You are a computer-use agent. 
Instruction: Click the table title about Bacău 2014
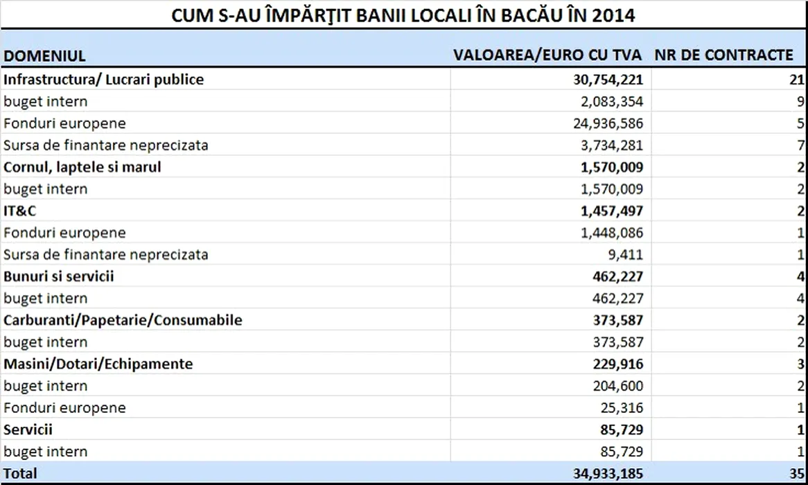[x=403, y=15]
